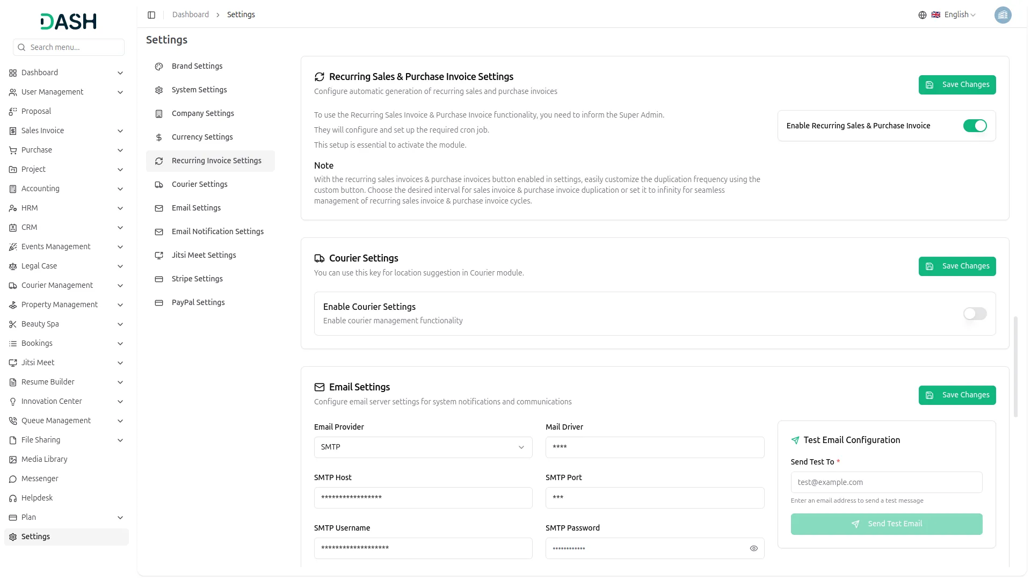This screenshot has height=580, width=1031.
Task: Switch to Email Notification Settings
Action: (x=217, y=231)
